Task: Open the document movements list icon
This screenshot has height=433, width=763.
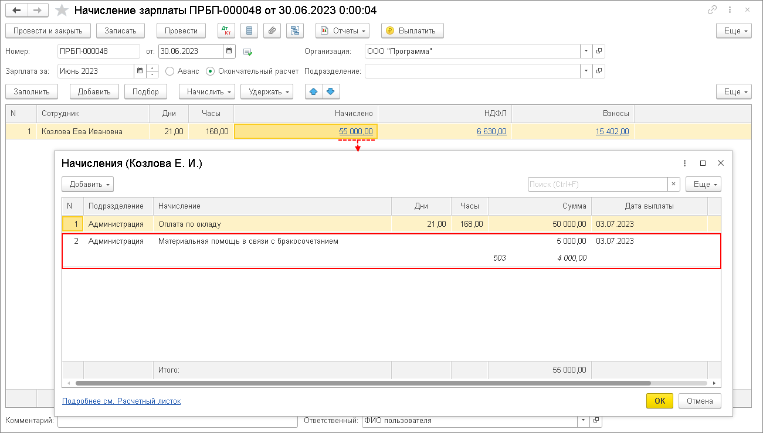Action: (x=249, y=31)
